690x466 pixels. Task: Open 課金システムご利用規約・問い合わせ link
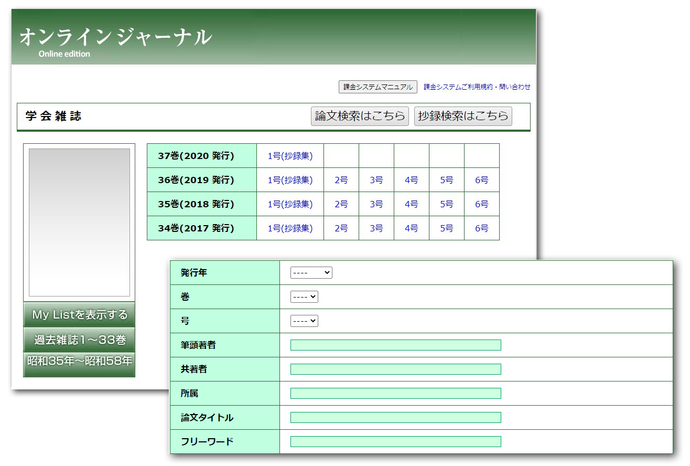coord(477,87)
